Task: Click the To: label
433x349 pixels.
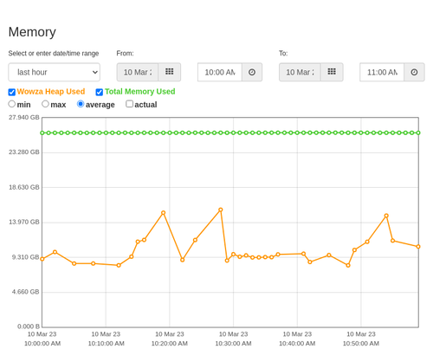Action: pyautogui.click(x=283, y=54)
